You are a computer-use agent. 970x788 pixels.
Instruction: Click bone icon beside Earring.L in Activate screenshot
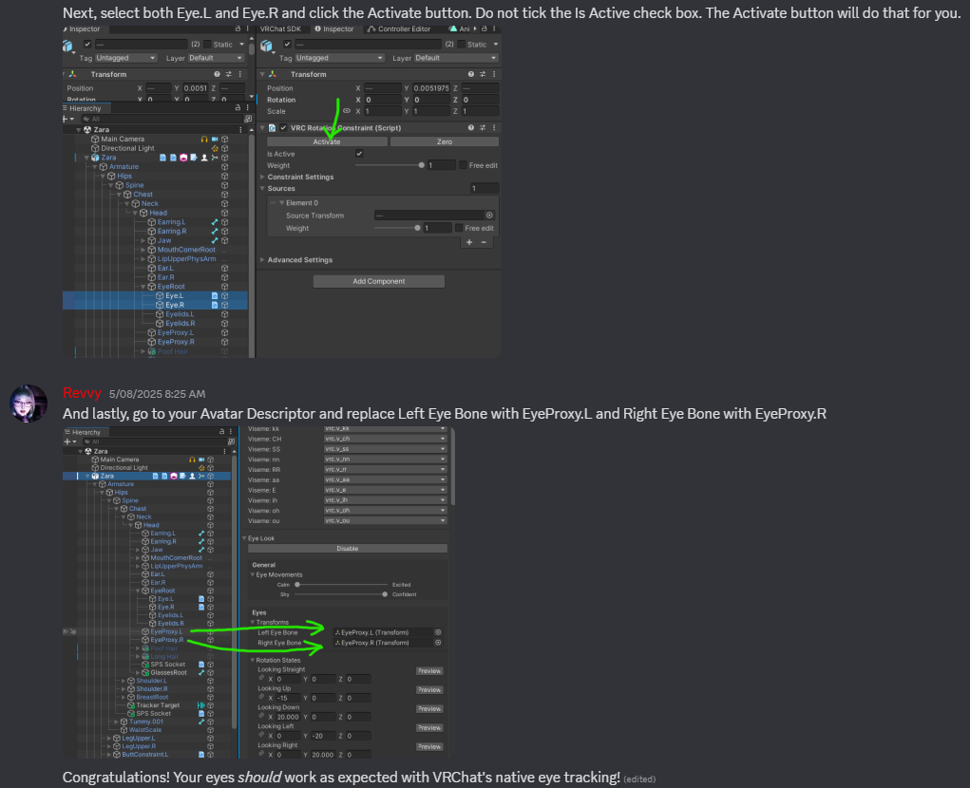click(x=215, y=222)
